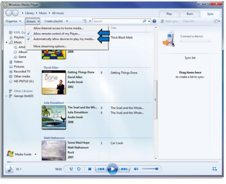This screenshot has height=184, width=226.
Task: Open the view options dropdown arrow
Action: 90,21
